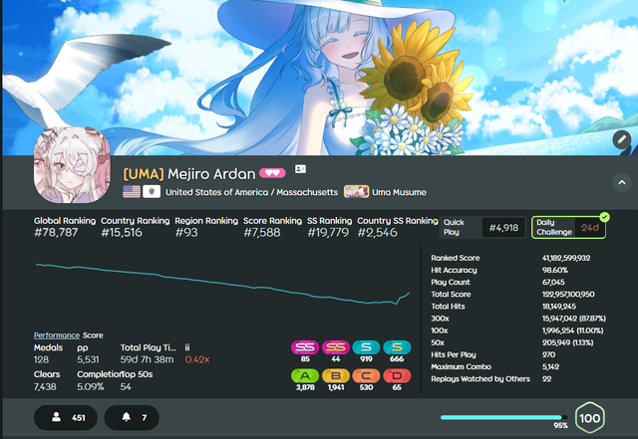Click the green Daily Challenge checkmark badge
Screen dimensions: 638x439
tap(605, 217)
